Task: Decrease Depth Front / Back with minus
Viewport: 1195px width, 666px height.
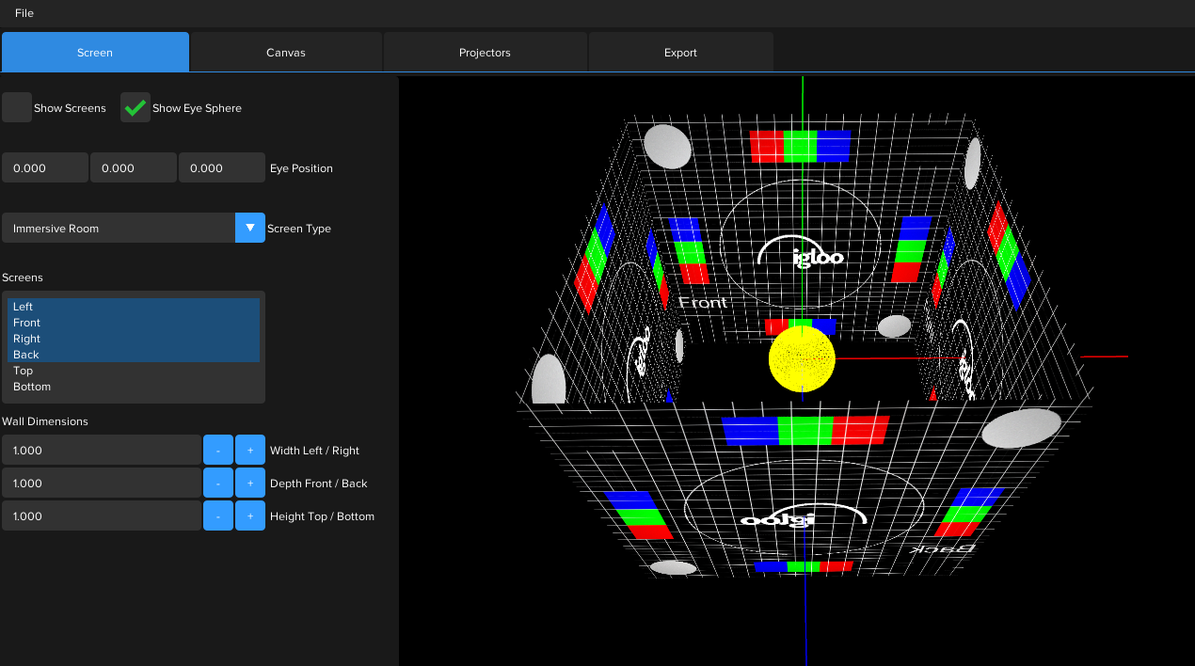Action: tap(218, 484)
